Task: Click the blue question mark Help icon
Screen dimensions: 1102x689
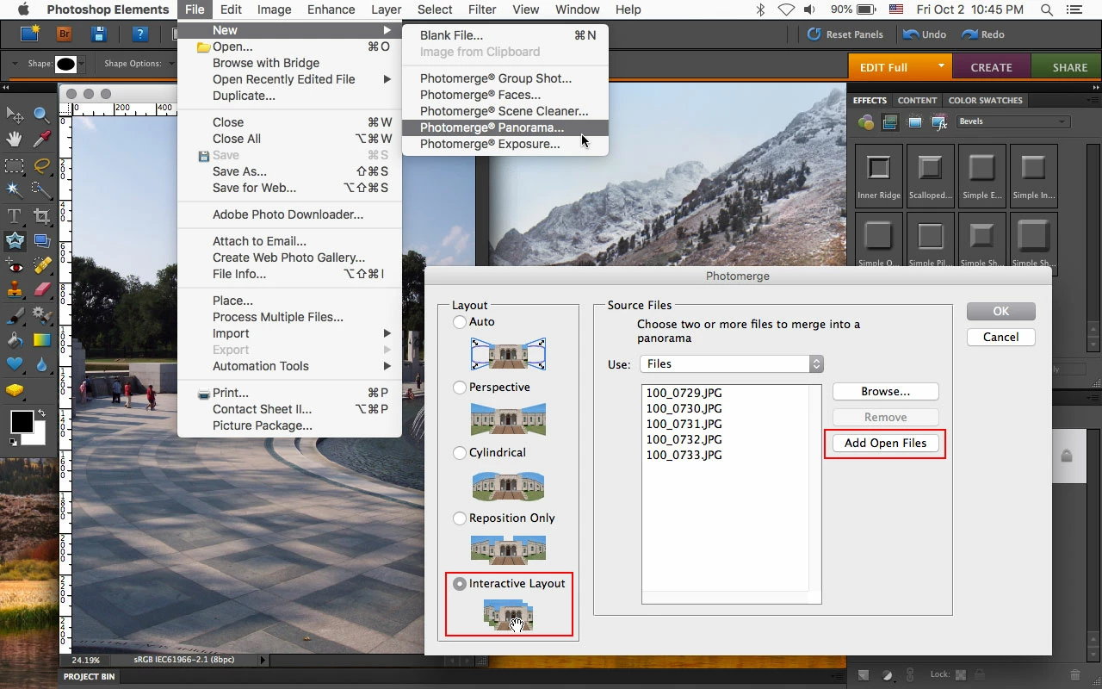Action: (140, 34)
